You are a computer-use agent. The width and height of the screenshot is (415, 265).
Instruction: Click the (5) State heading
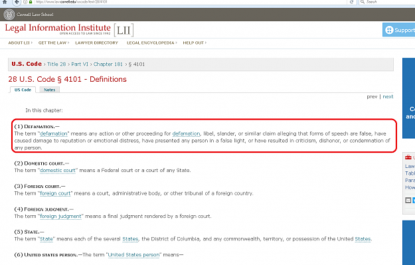pyautogui.click(x=29, y=232)
